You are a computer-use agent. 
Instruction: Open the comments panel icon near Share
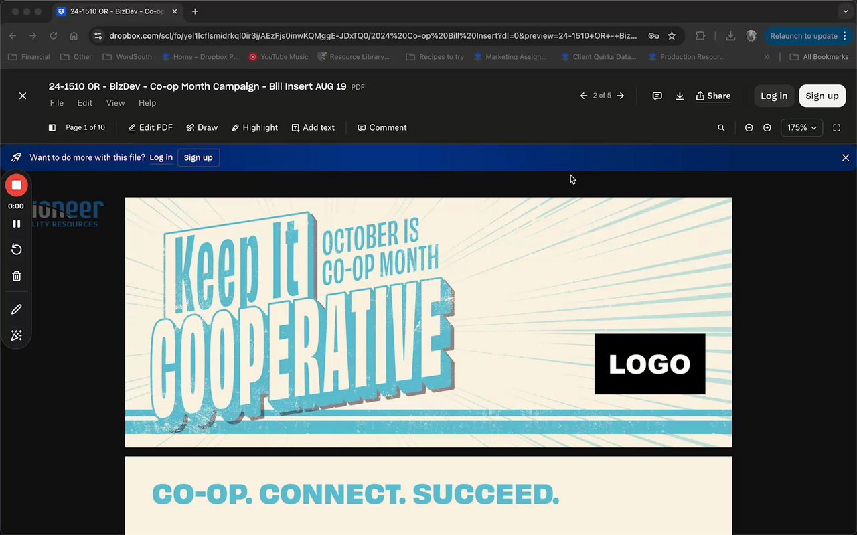(657, 96)
